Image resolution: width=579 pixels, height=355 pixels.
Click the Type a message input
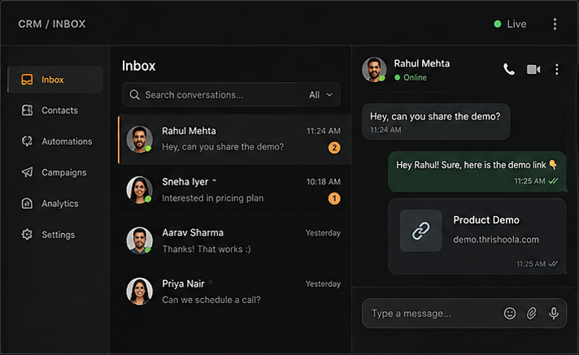464,314
